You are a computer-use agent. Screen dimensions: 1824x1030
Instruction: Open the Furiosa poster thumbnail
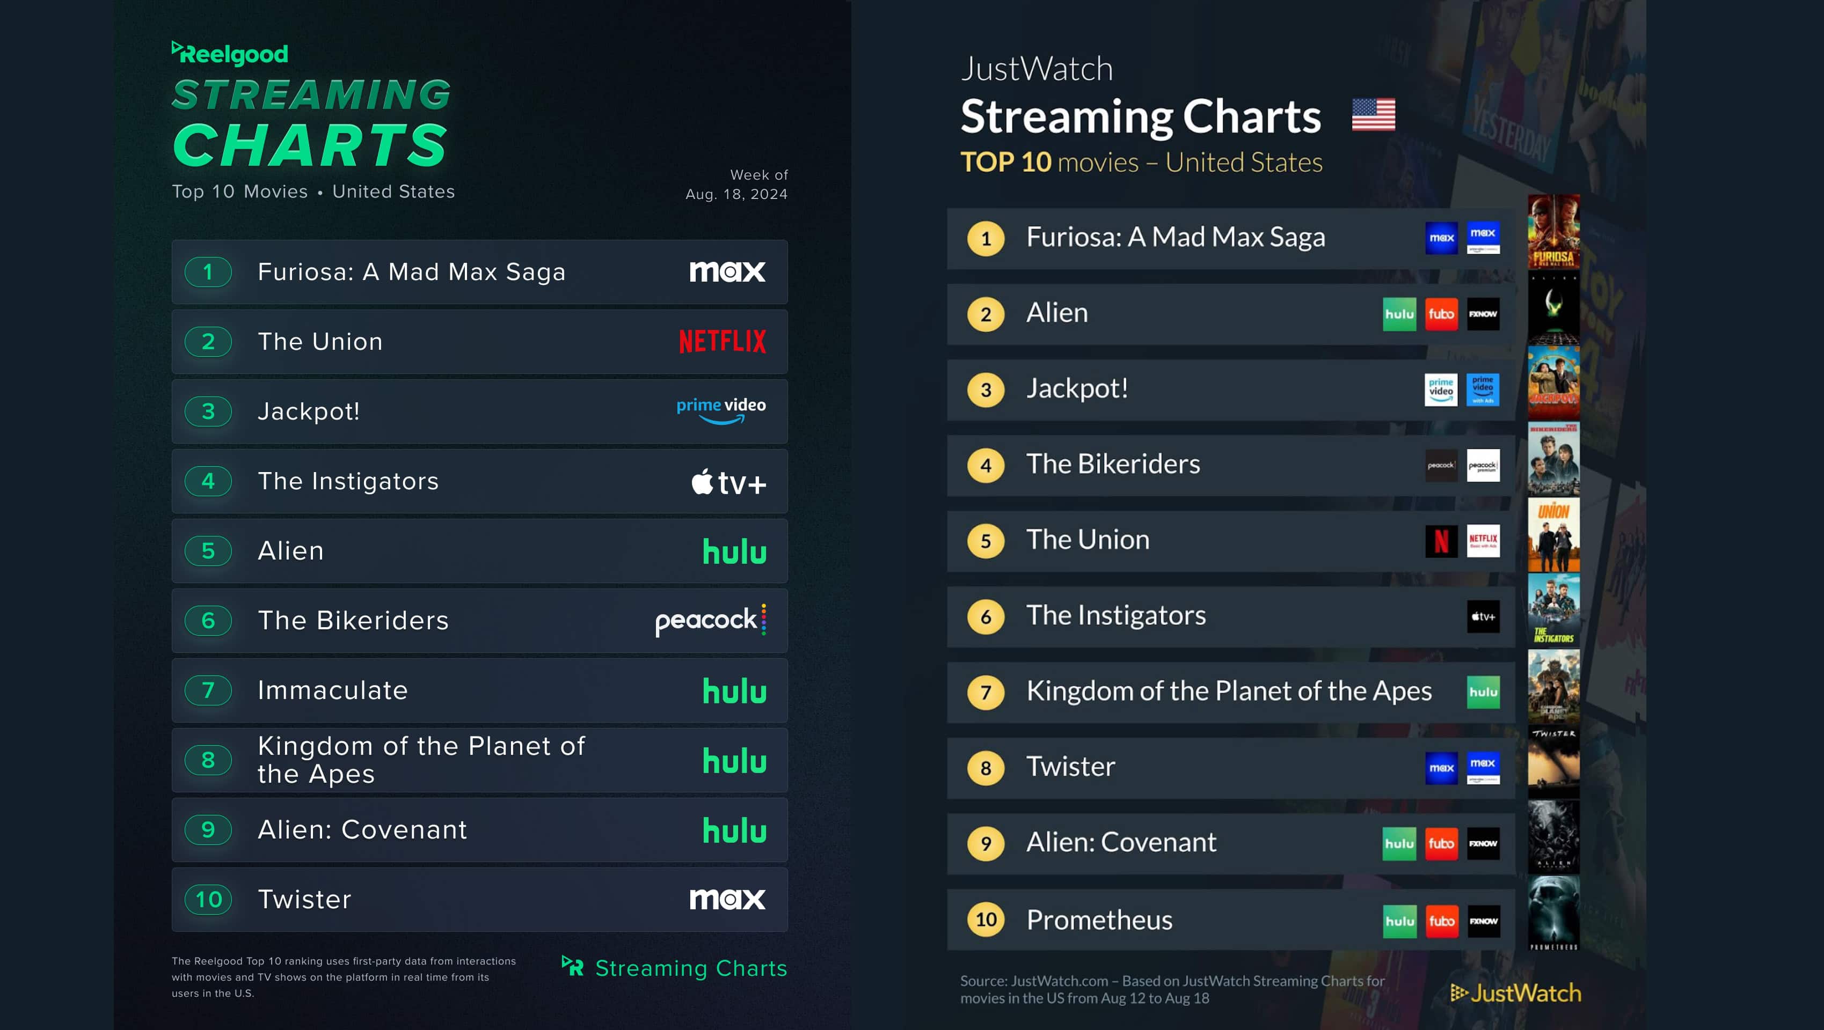tap(1553, 232)
